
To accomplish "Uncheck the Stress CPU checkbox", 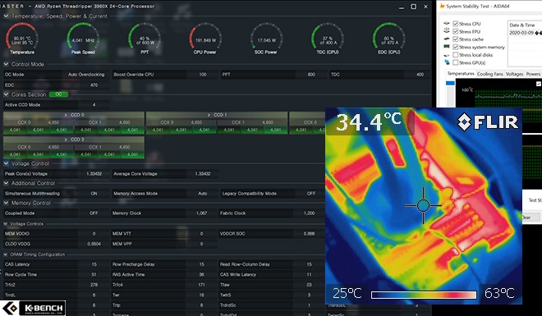I will pos(456,24).
